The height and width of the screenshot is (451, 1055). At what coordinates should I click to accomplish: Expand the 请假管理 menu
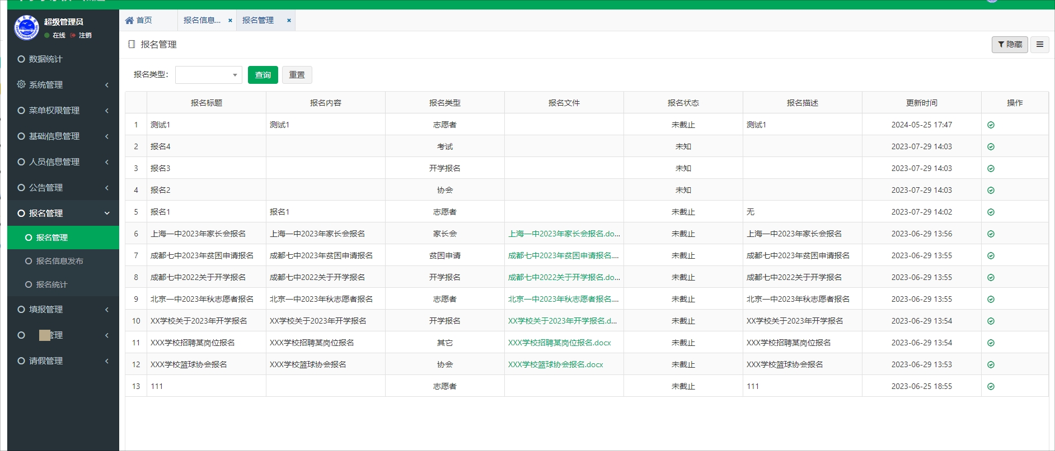coord(63,360)
